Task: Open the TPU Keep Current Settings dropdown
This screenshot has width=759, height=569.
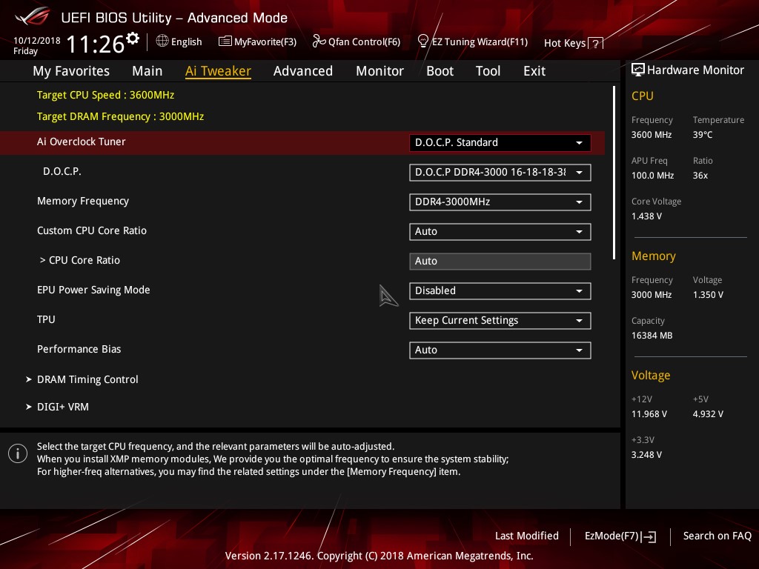Action: coord(500,320)
